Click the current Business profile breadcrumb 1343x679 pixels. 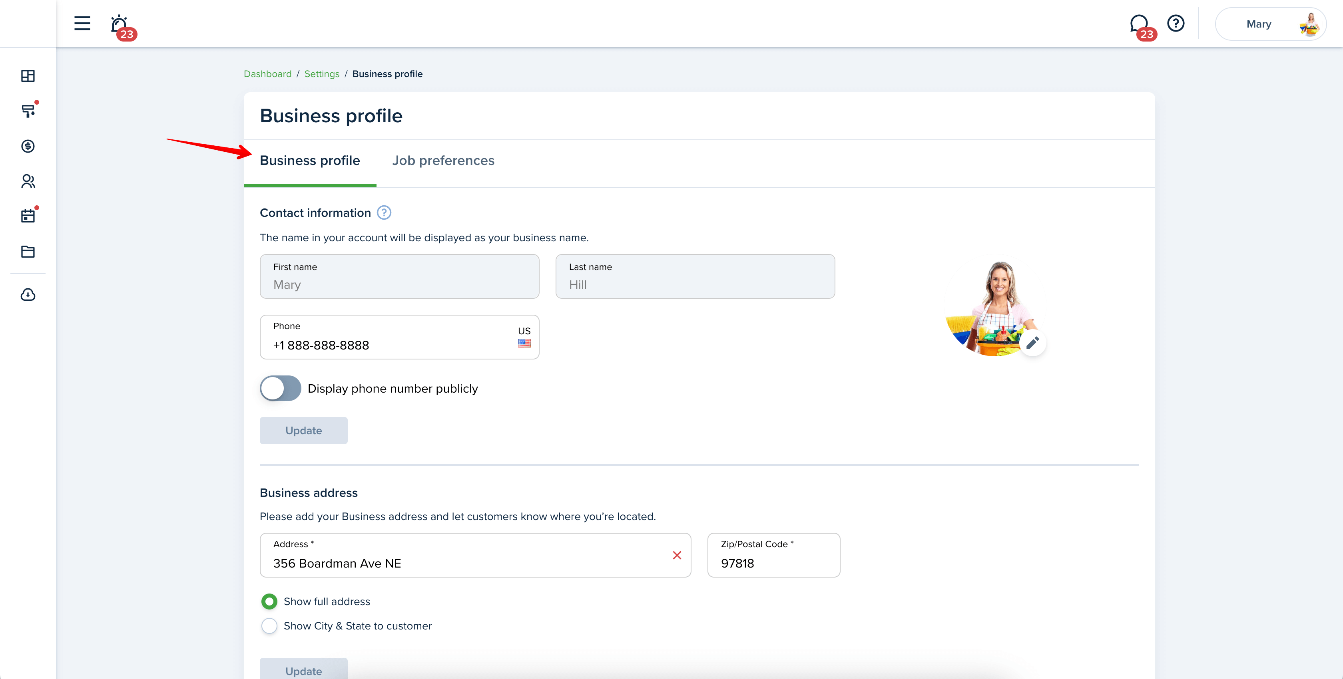(387, 74)
